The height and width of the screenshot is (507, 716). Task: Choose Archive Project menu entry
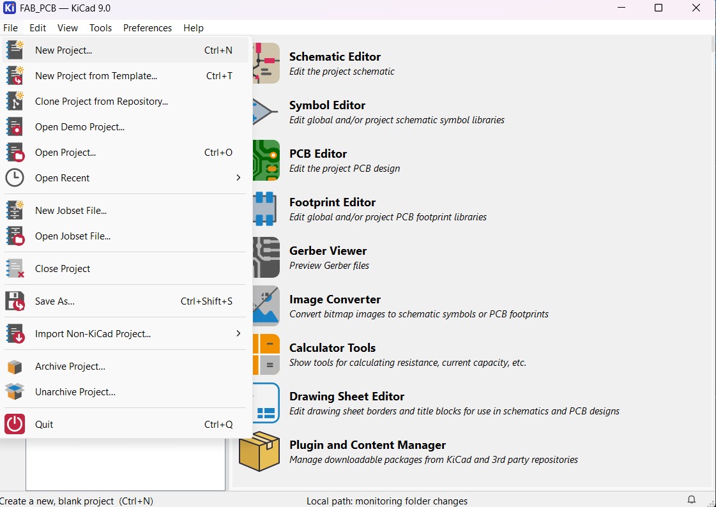tap(70, 367)
